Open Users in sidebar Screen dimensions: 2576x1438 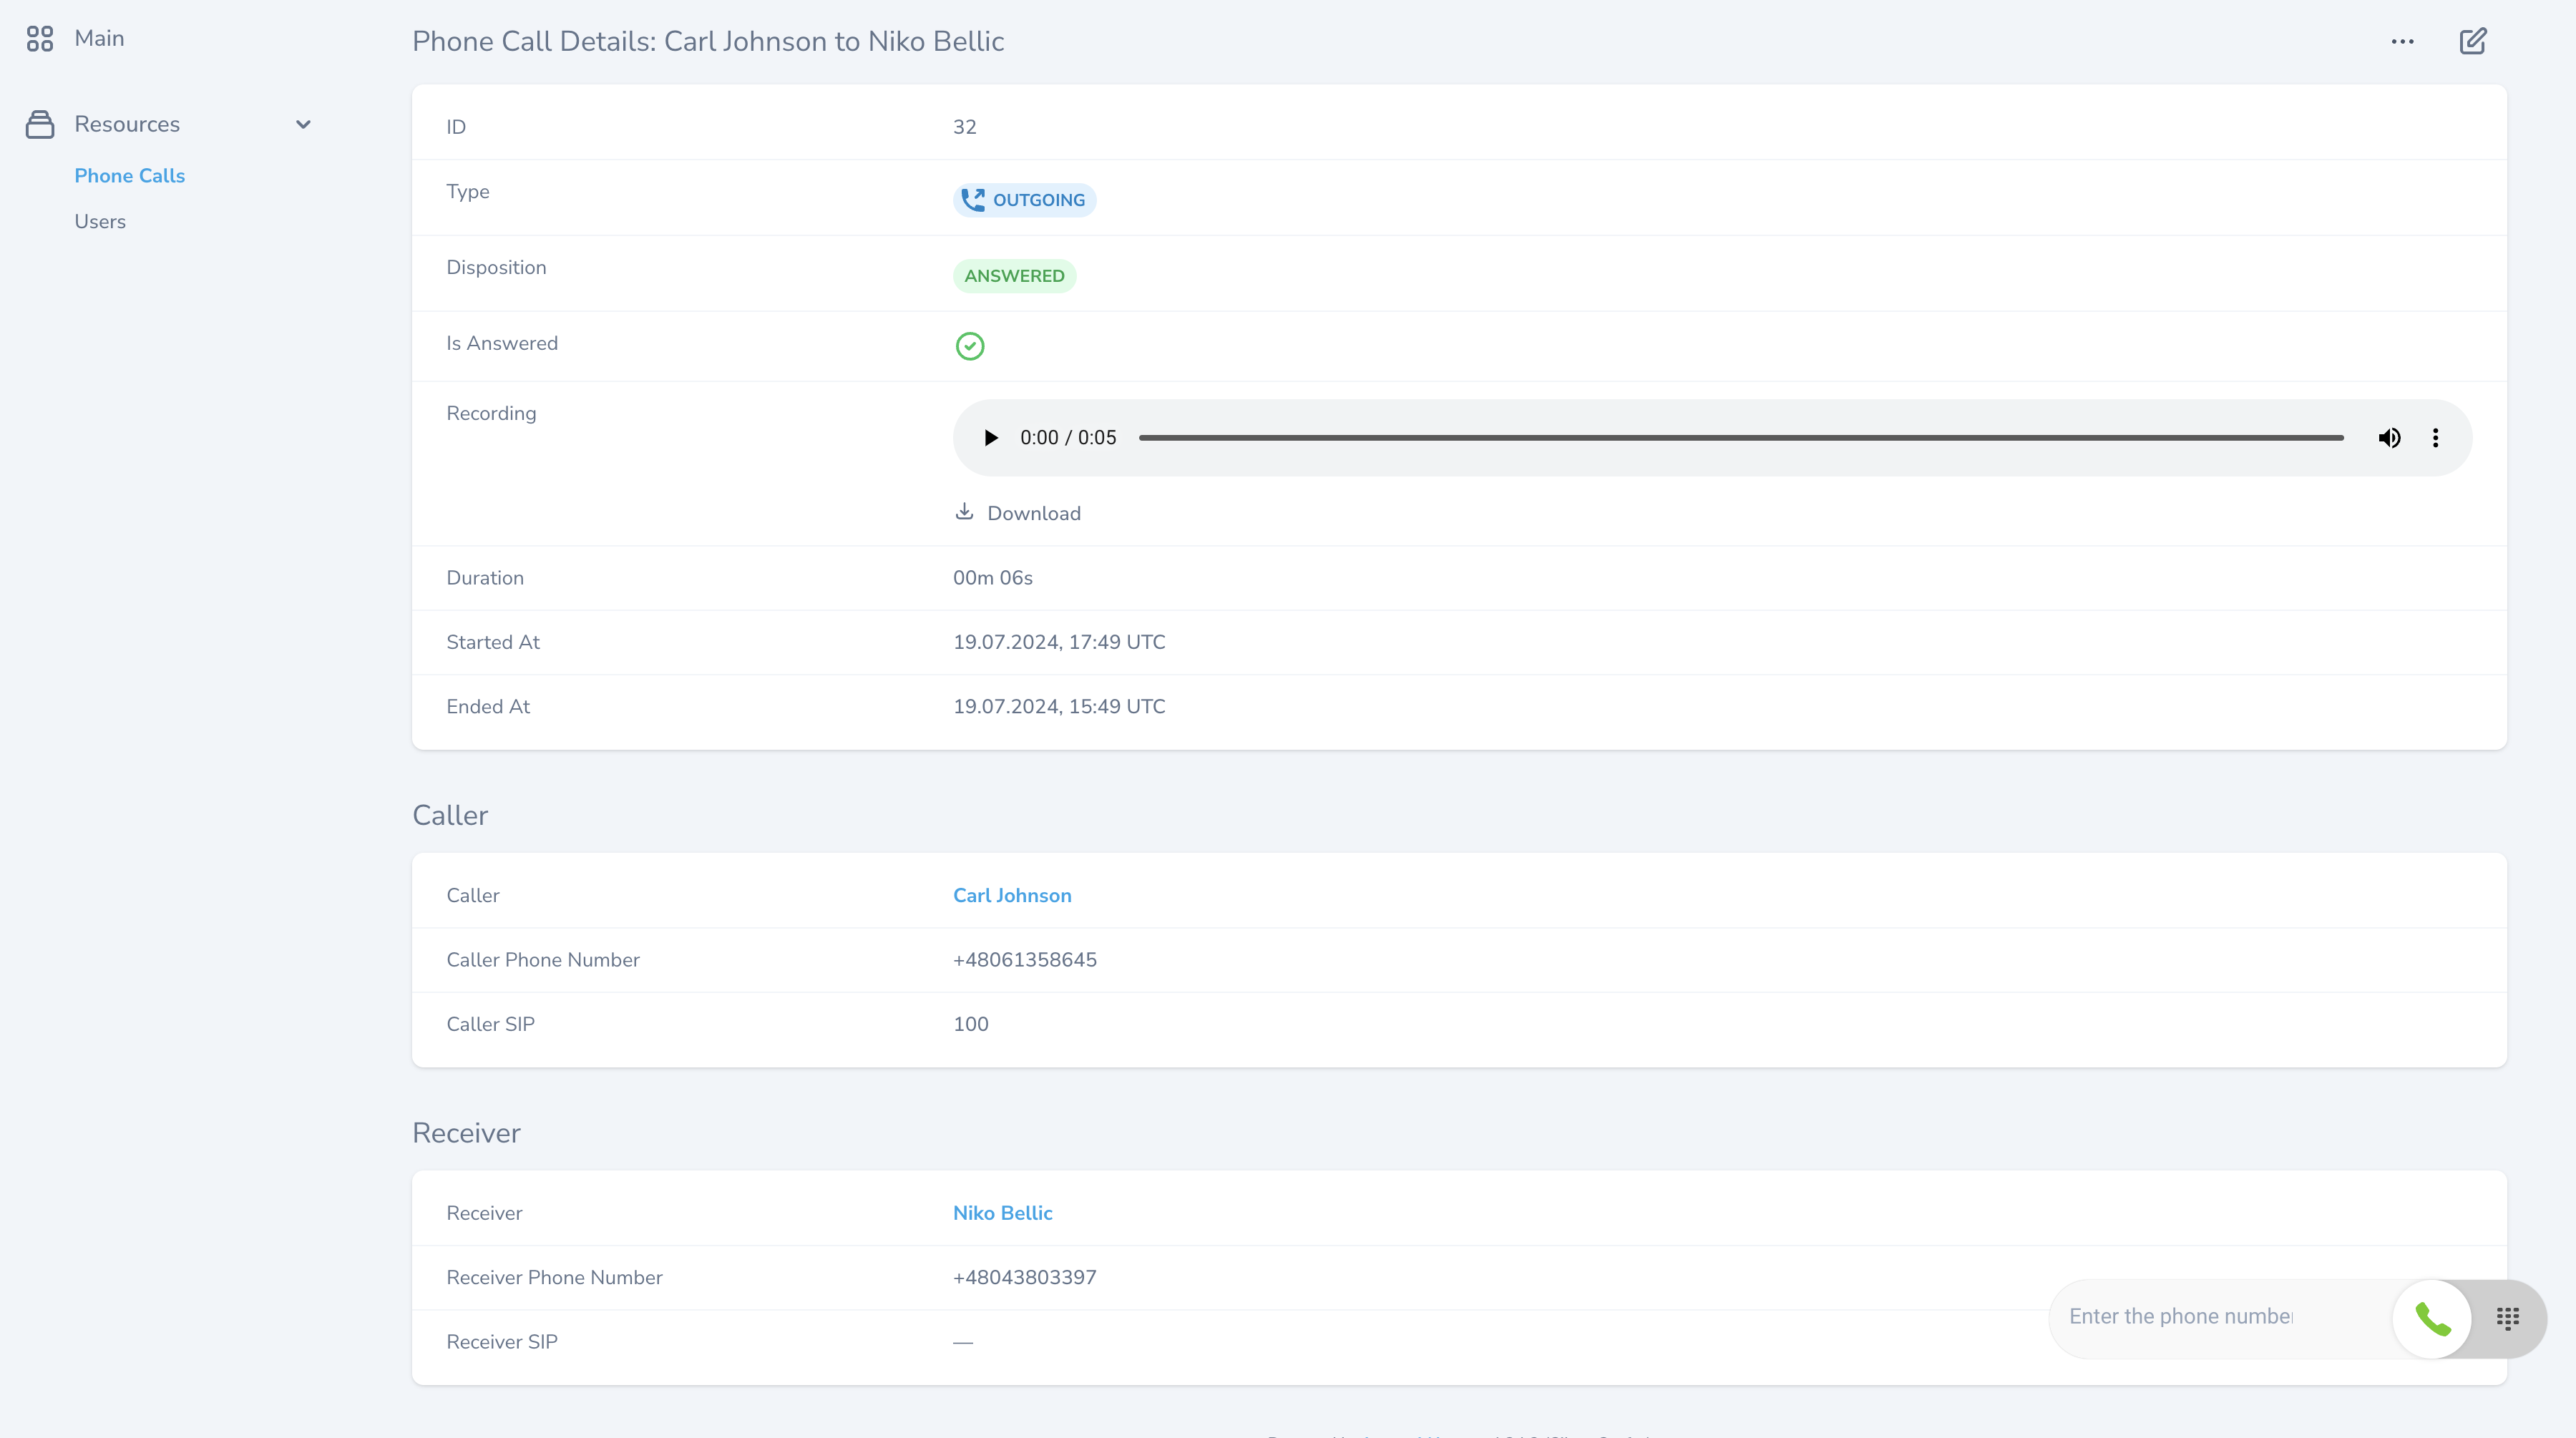[x=100, y=222]
